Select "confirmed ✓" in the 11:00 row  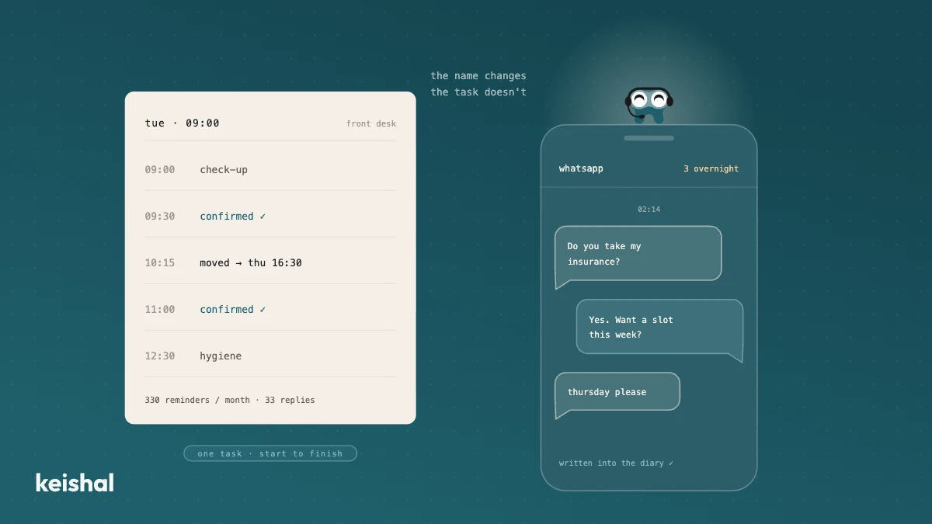(x=233, y=309)
